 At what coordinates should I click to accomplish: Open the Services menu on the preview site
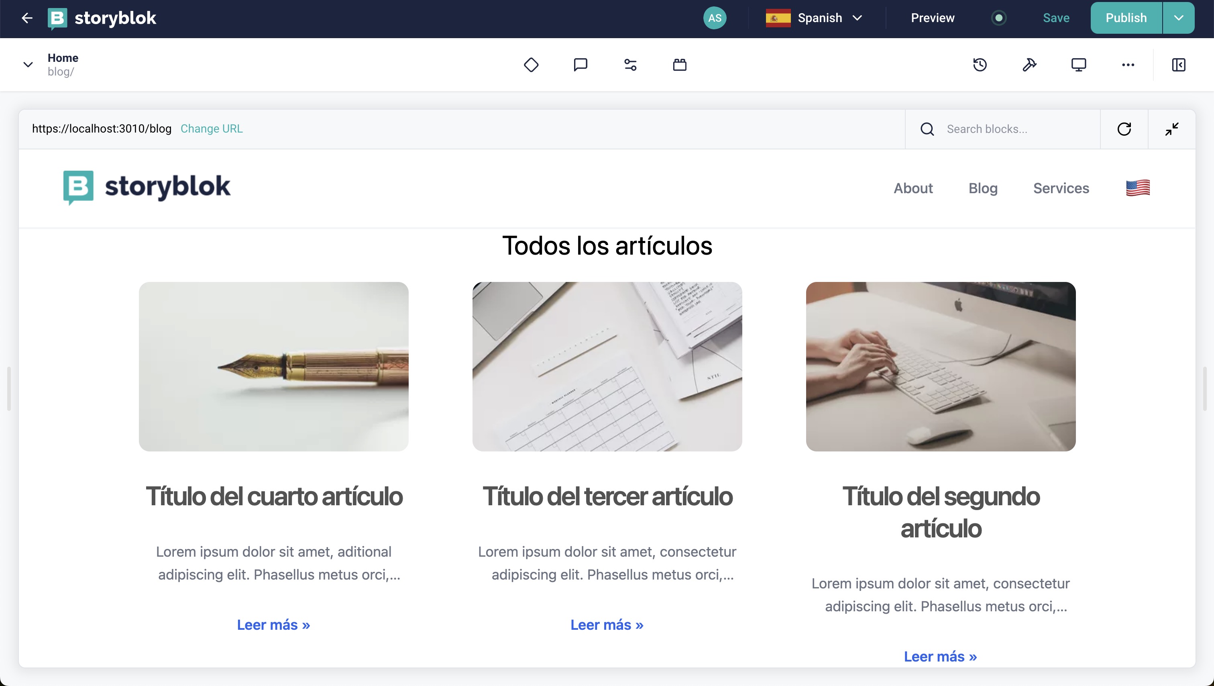tap(1061, 188)
